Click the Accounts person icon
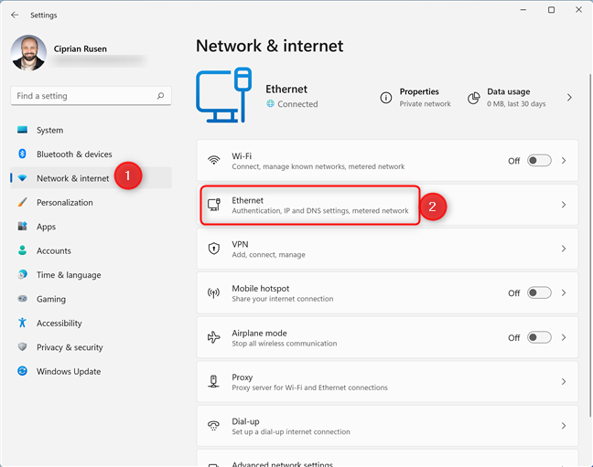The height and width of the screenshot is (467, 593). coord(22,250)
